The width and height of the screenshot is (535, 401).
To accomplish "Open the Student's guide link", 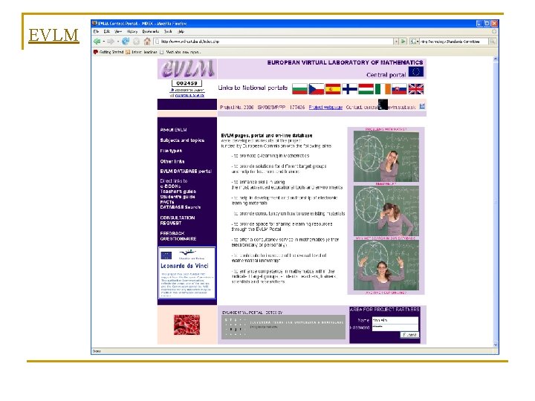I will pyautogui.click(x=178, y=197).
